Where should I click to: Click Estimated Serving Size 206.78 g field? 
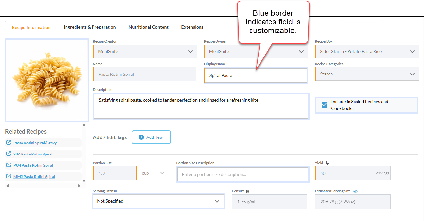(353, 202)
